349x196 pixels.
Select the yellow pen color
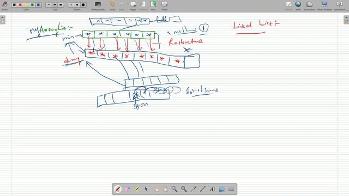coord(26,5)
